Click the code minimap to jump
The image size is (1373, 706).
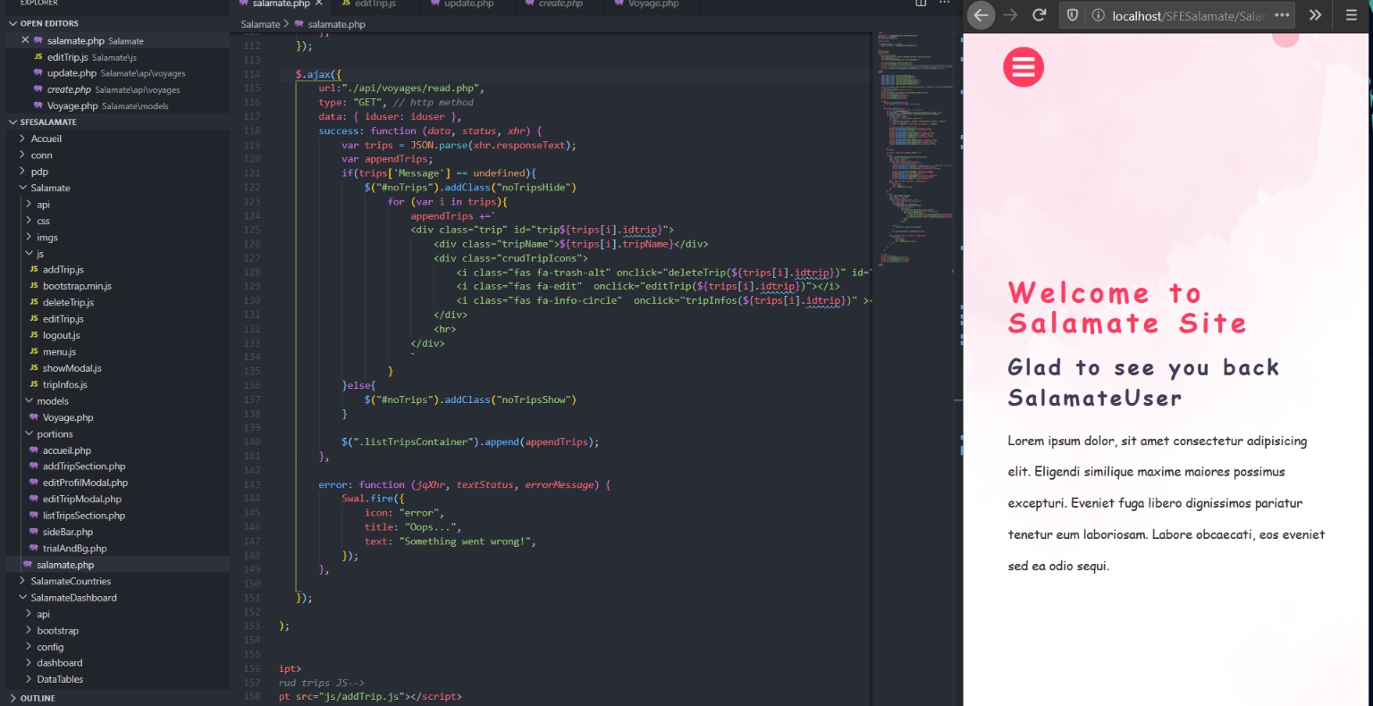tap(914, 134)
